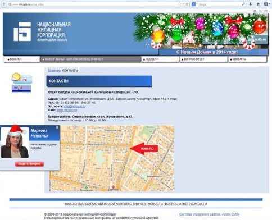Viewport: 272px width, 220px height.
Task: Open the weather widget icon
Action: click(x=21, y=79)
